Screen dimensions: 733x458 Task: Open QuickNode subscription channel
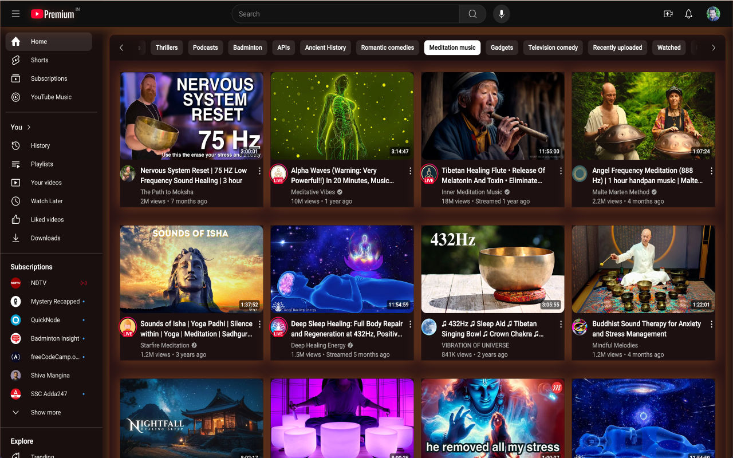coord(49,320)
